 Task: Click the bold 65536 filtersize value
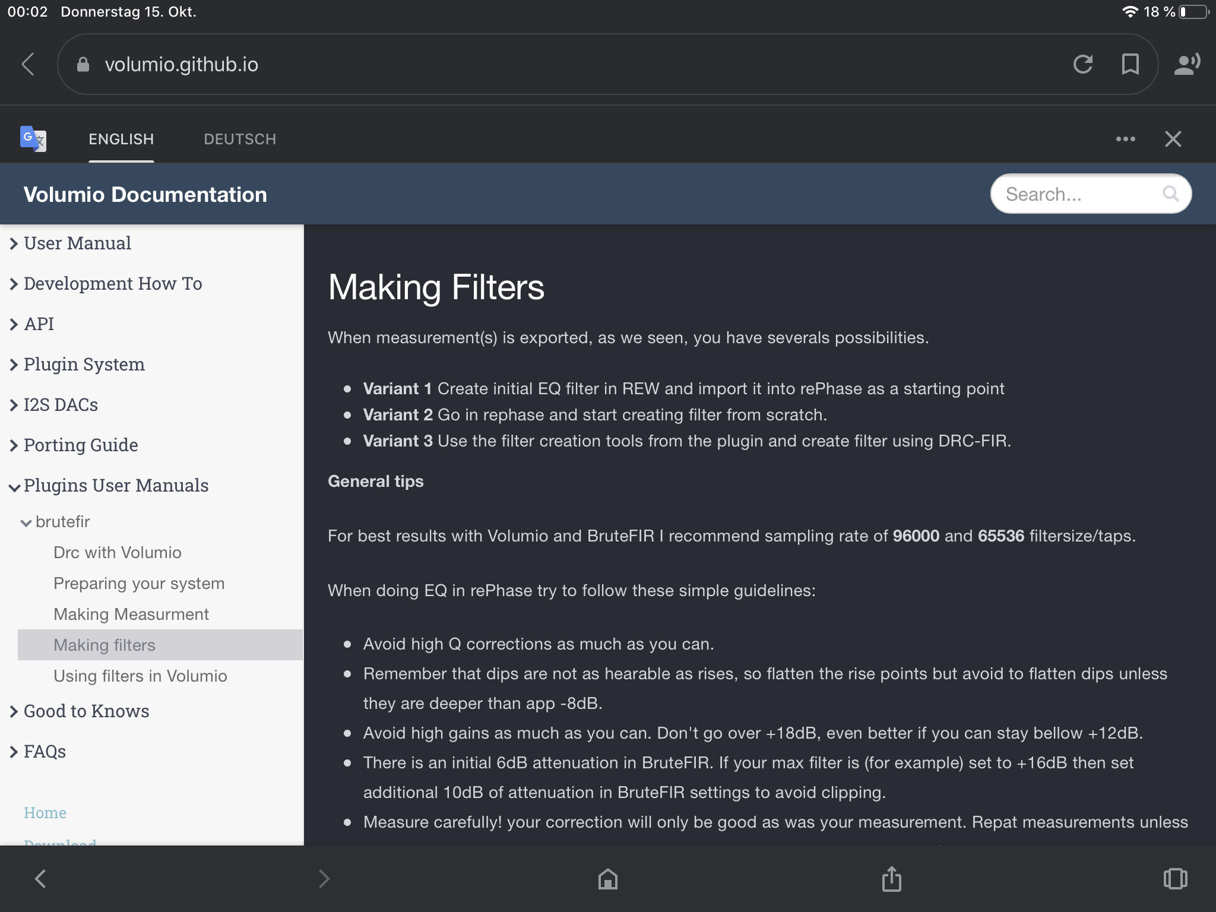click(x=1001, y=536)
